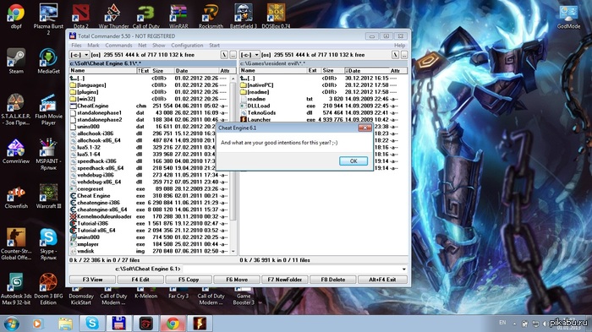Expand the command line history dropdown arrow
The image size is (592, 332).
(x=404, y=269)
